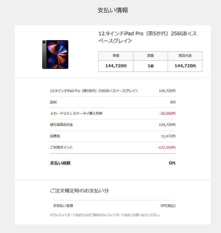Click the 支払い情報 page heading
The image size is (221, 233).
[x=113, y=10]
